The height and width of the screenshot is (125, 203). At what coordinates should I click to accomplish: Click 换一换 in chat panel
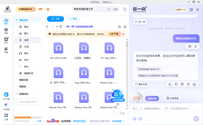tap(140, 22)
